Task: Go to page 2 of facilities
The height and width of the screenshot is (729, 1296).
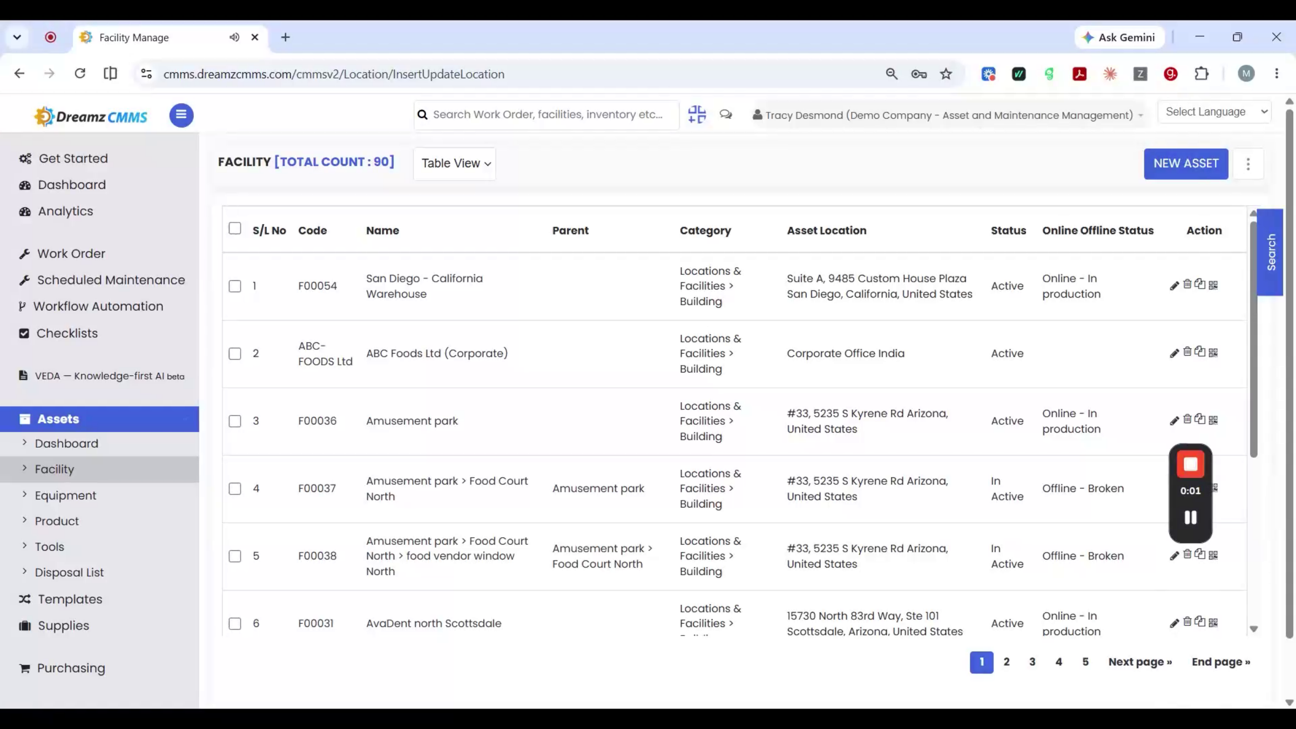Action: [x=1007, y=662]
